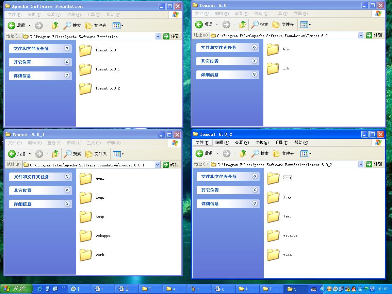
Task: Open 帮助(H) menu in Tomcat 6.0_2 window
Action: pos(301,143)
